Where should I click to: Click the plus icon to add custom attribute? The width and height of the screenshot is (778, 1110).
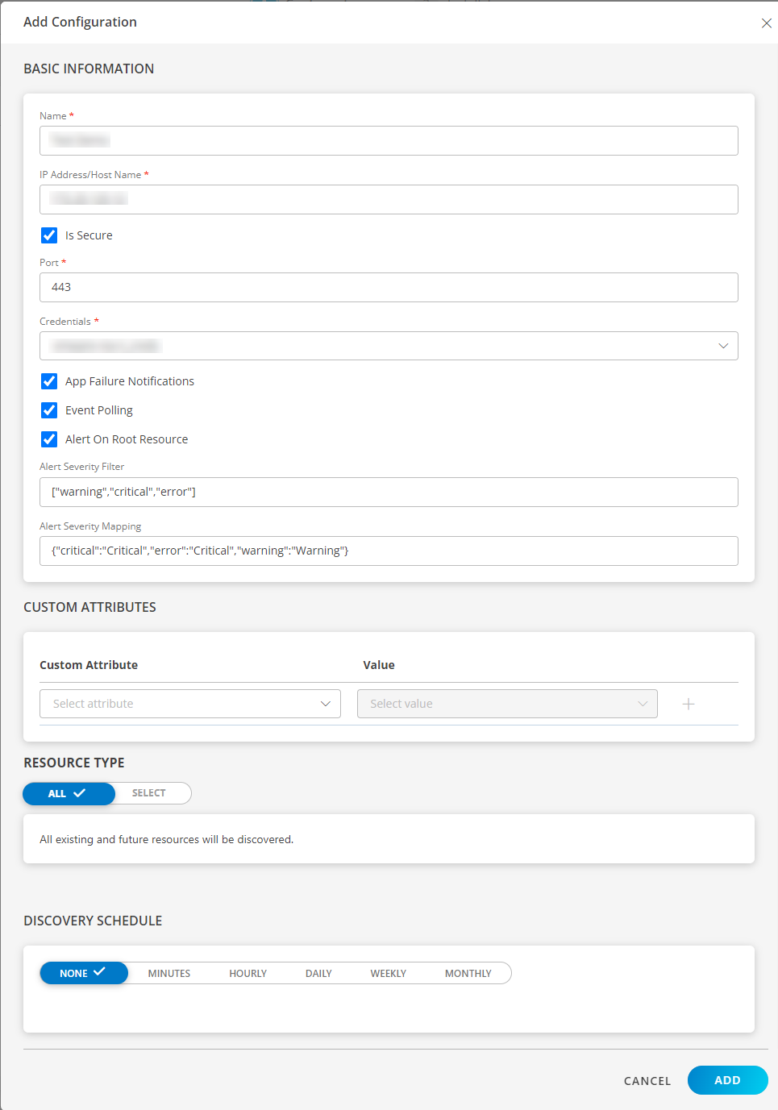click(689, 704)
